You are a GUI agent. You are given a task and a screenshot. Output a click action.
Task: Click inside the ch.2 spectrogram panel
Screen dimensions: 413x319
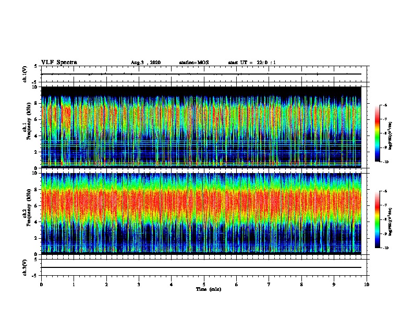point(201,214)
